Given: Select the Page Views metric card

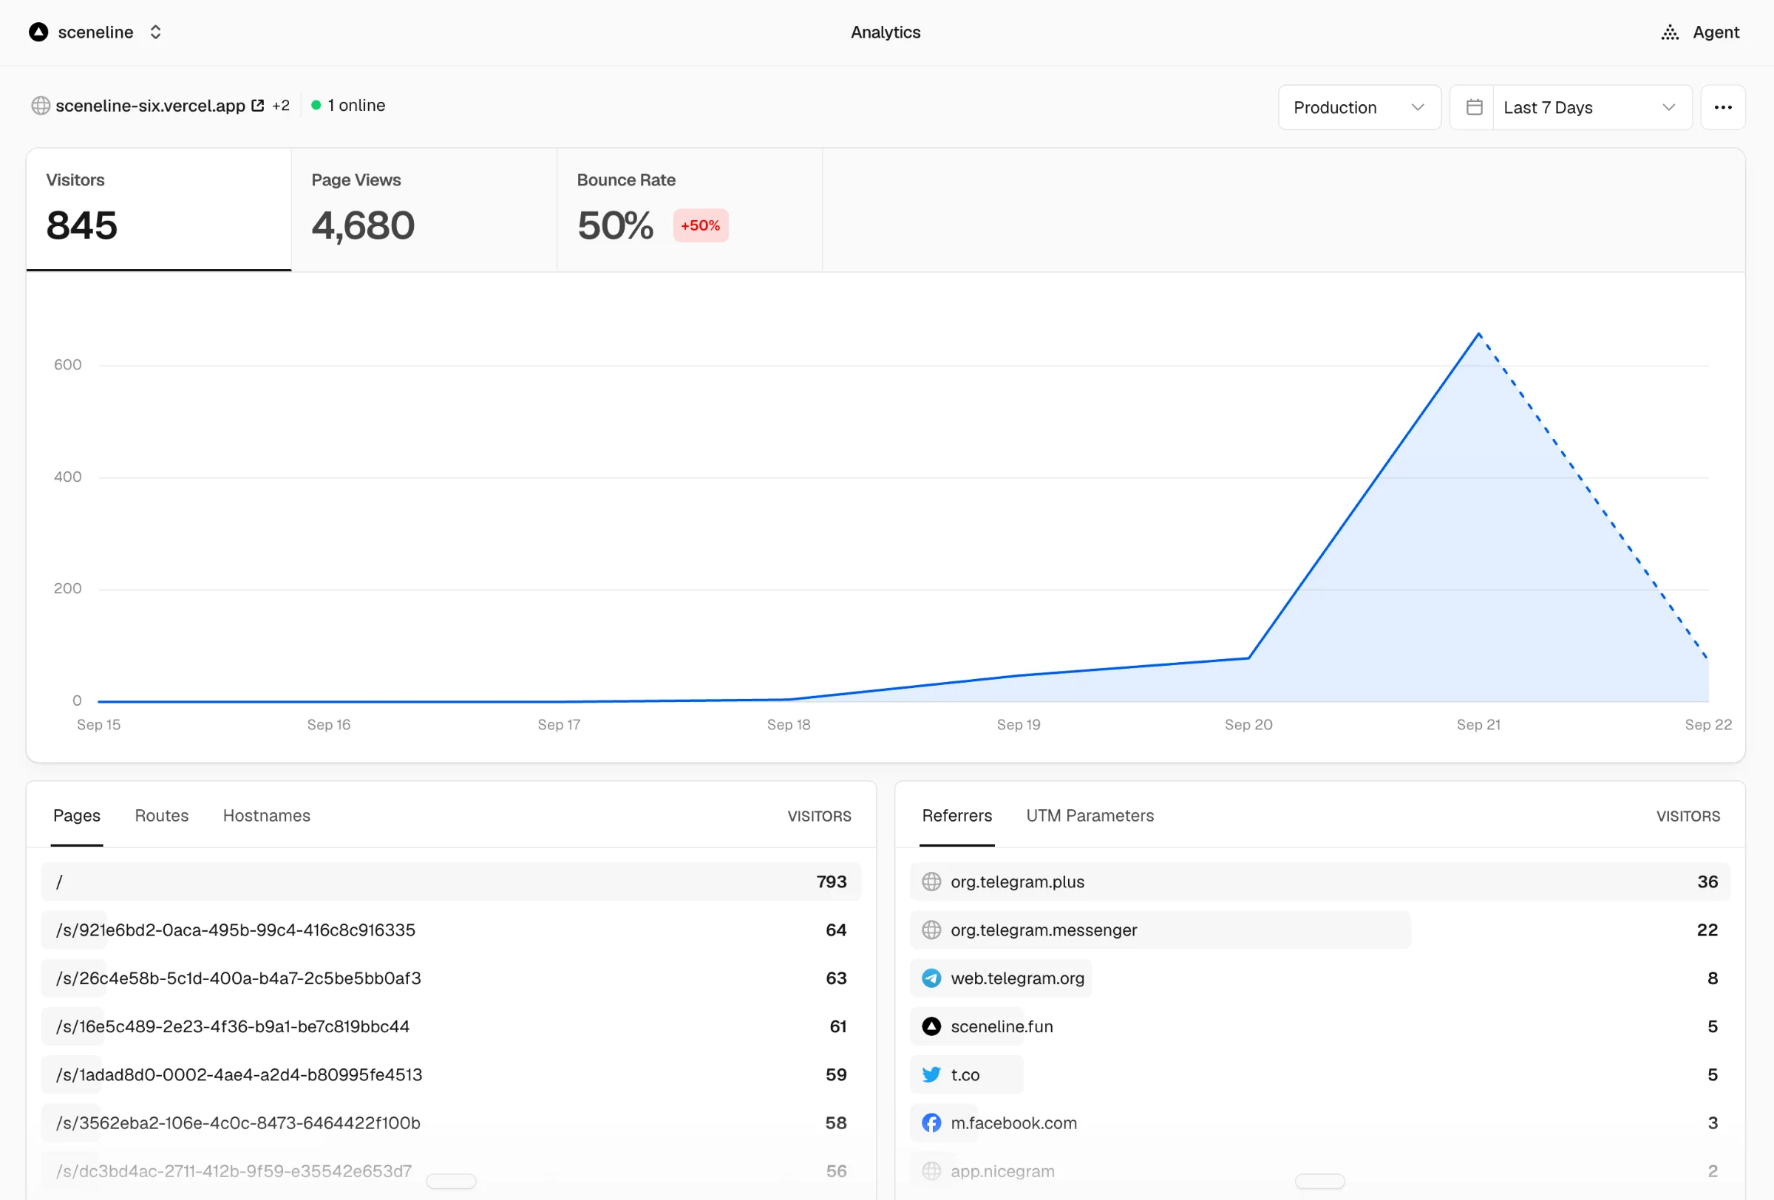Looking at the screenshot, I should [x=424, y=210].
